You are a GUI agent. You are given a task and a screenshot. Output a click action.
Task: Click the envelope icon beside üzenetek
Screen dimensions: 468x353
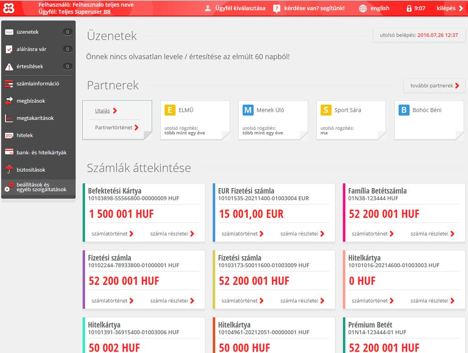click(9, 32)
